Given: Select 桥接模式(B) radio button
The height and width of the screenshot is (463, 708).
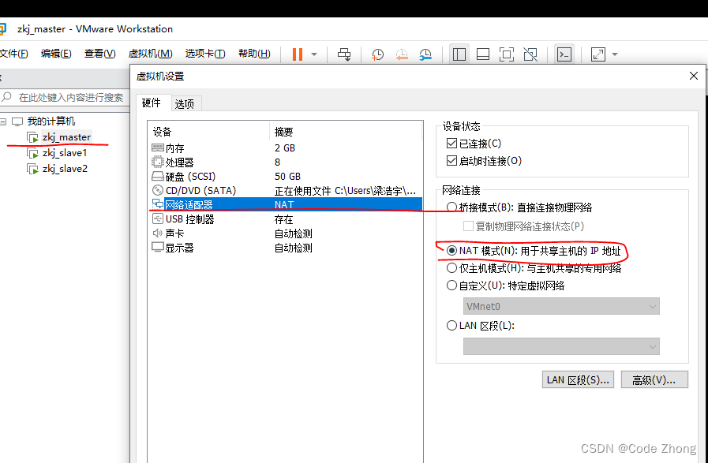Looking at the screenshot, I should [x=451, y=207].
